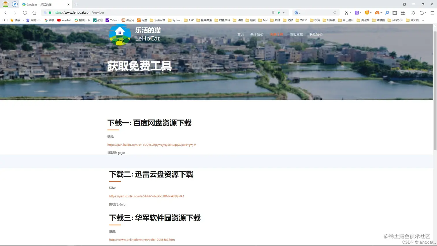
Task: Select 关于我们 in site navigation
Action: (x=257, y=34)
